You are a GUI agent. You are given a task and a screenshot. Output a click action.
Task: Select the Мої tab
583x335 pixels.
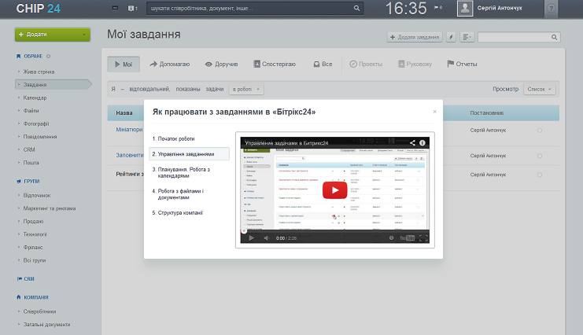pos(124,64)
